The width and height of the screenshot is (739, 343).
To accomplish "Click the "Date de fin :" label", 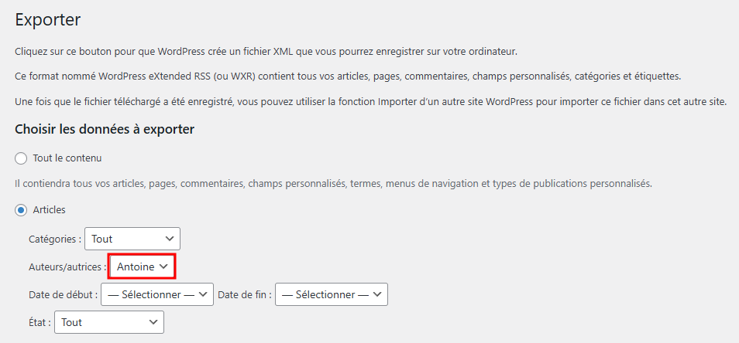I will click(245, 294).
